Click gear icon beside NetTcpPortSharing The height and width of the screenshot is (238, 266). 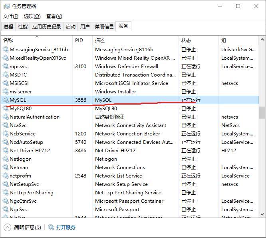pos(6,193)
